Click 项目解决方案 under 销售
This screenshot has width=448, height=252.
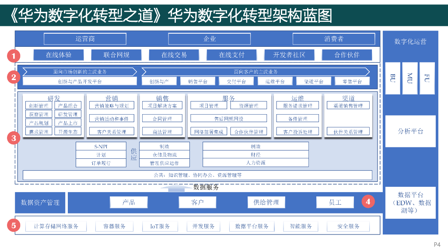(162, 105)
